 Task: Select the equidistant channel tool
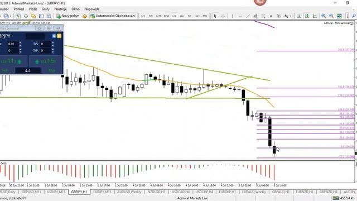coord(255,16)
